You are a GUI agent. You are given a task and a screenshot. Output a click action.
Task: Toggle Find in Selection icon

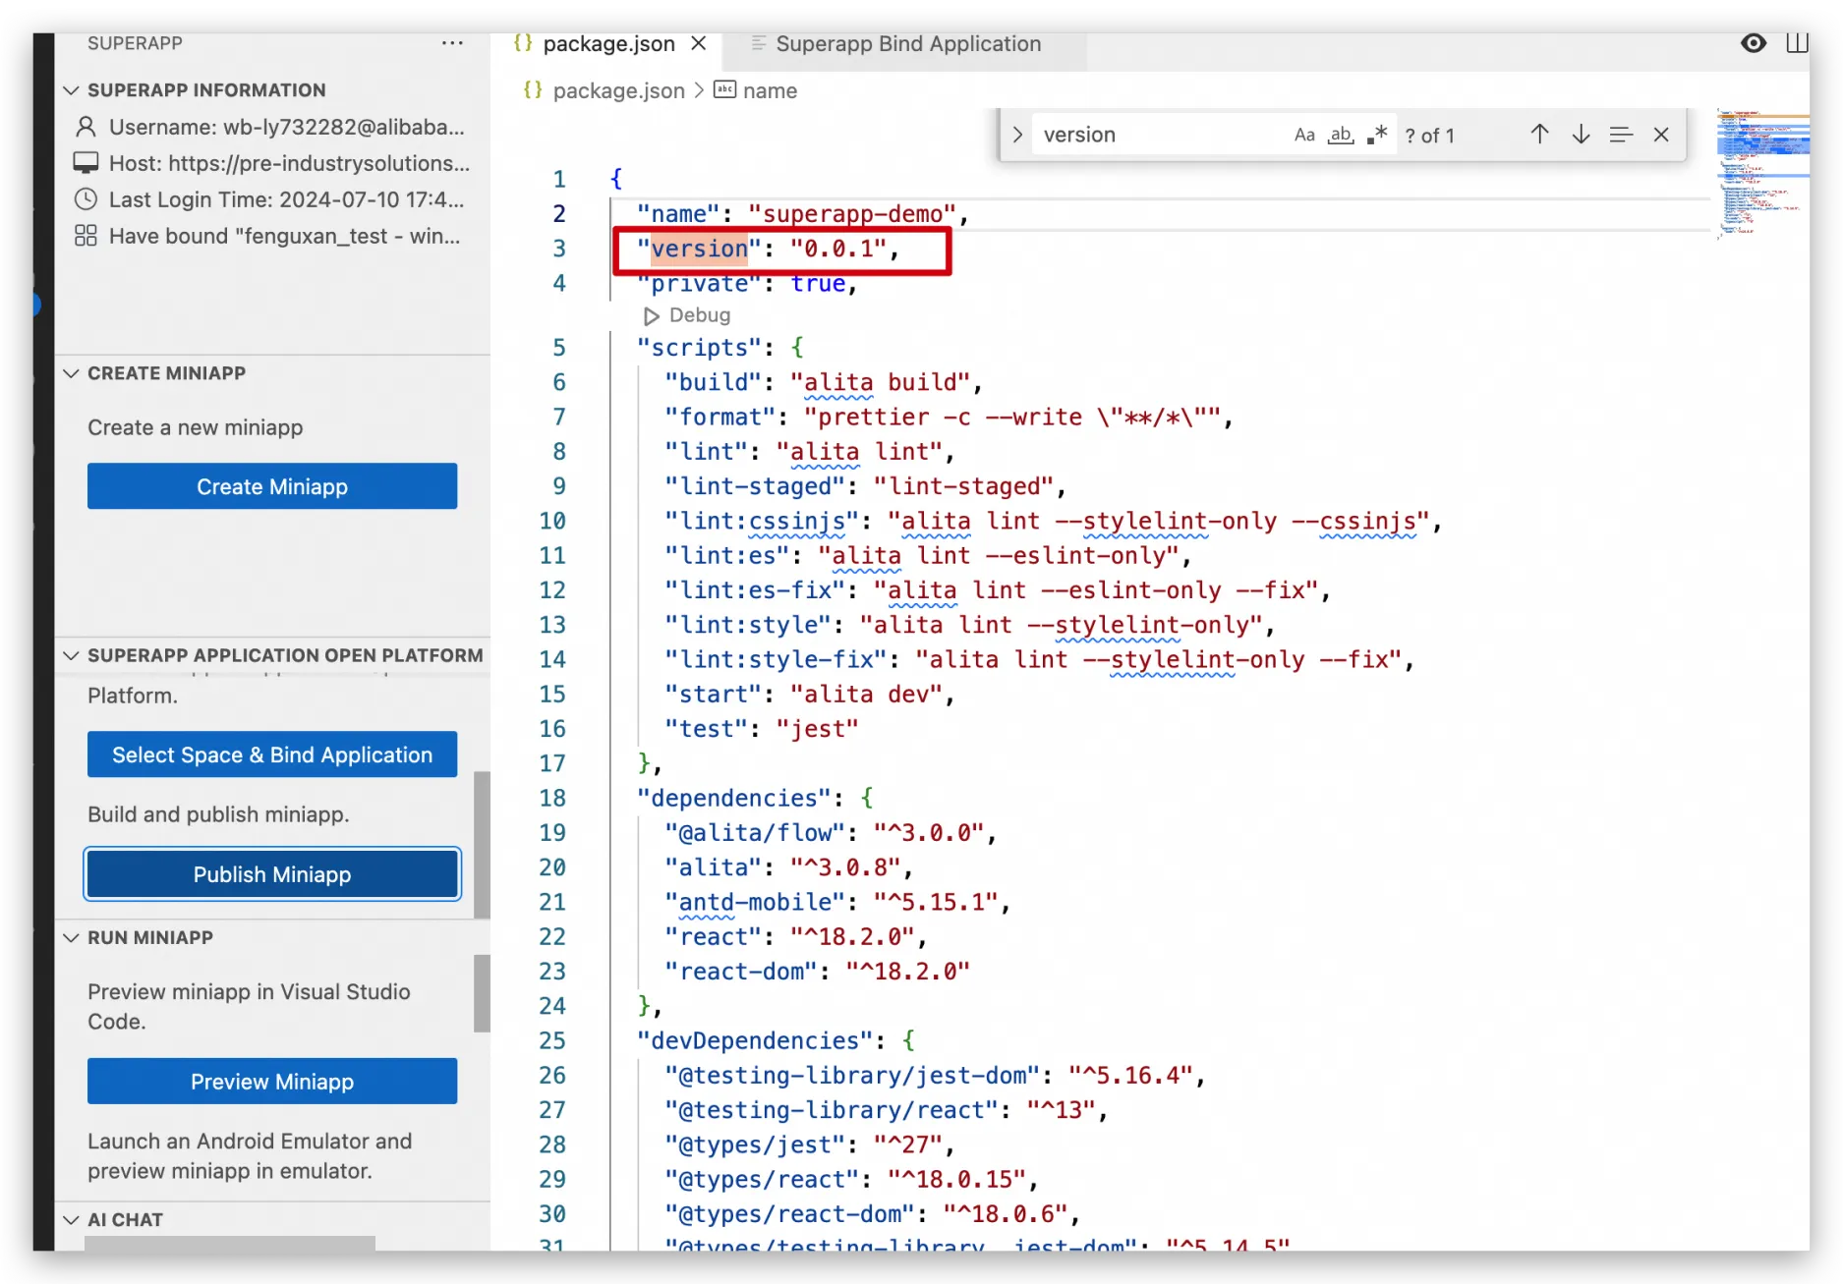[1621, 135]
